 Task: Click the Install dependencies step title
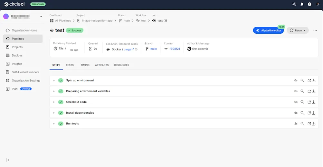(x=80, y=113)
